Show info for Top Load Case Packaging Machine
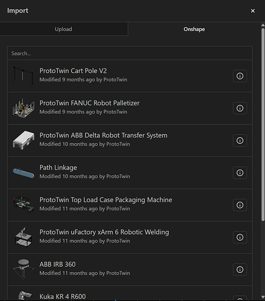Viewport: 265px width, 301px height. (240, 205)
